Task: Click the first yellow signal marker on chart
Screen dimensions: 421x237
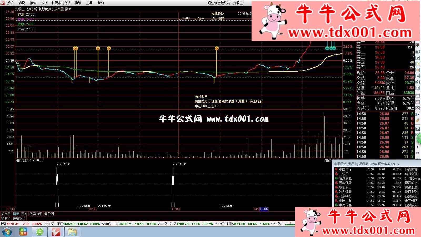Action: 75,48
